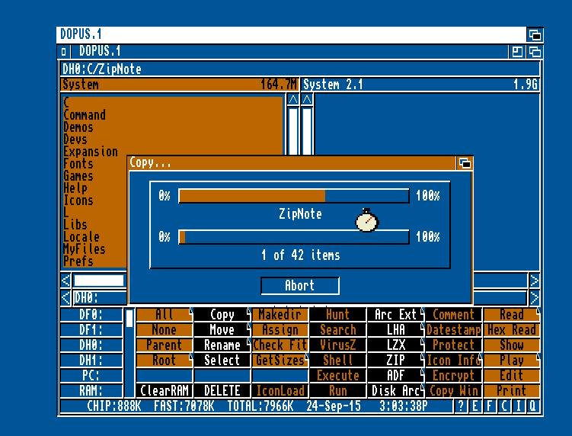The image size is (572, 436).
Task: Go to Parent directory button
Action: point(165,345)
